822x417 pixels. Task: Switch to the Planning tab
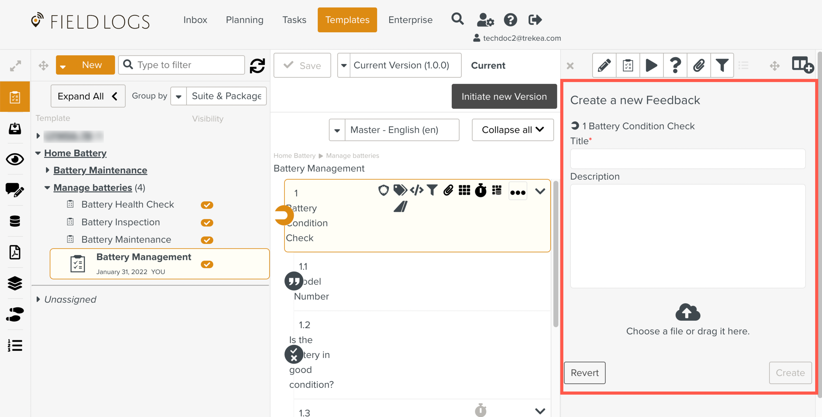coord(244,20)
